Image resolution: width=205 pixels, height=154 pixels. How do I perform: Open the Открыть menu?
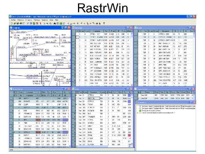coord(28,20)
